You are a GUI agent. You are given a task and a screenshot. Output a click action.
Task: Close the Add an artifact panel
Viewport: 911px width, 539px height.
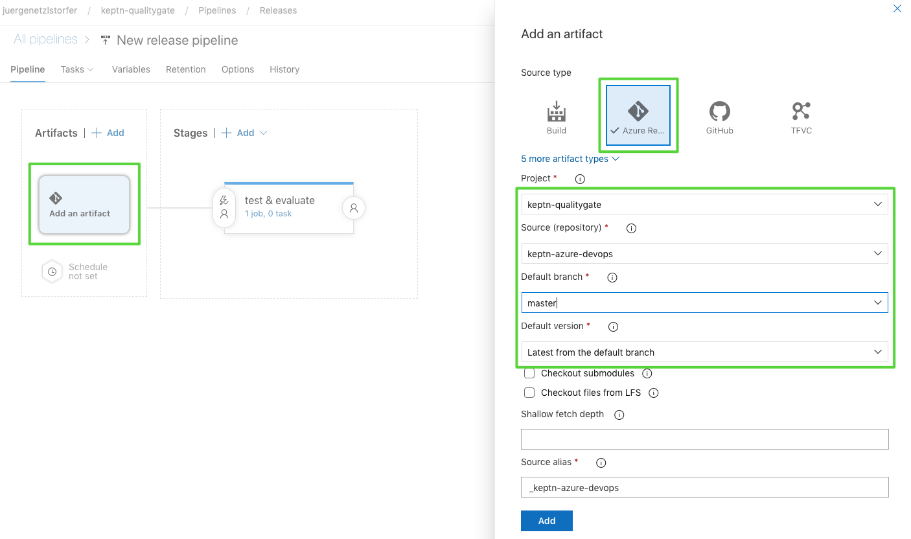[897, 8]
